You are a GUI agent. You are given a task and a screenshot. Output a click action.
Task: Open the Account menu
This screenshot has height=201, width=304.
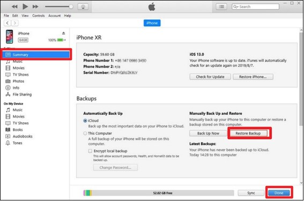[x=54, y=16]
